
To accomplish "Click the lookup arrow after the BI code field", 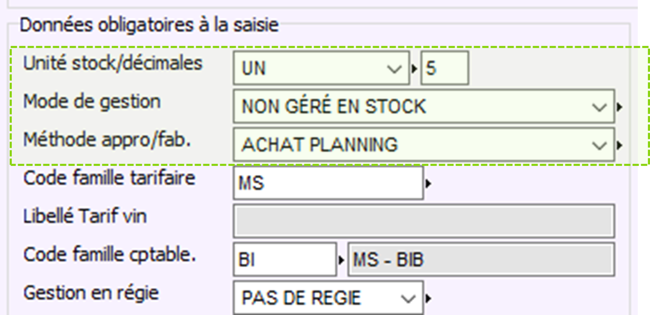I will pyautogui.click(x=341, y=260).
